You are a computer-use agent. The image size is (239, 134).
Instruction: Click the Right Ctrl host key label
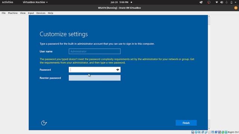coord(233,132)
